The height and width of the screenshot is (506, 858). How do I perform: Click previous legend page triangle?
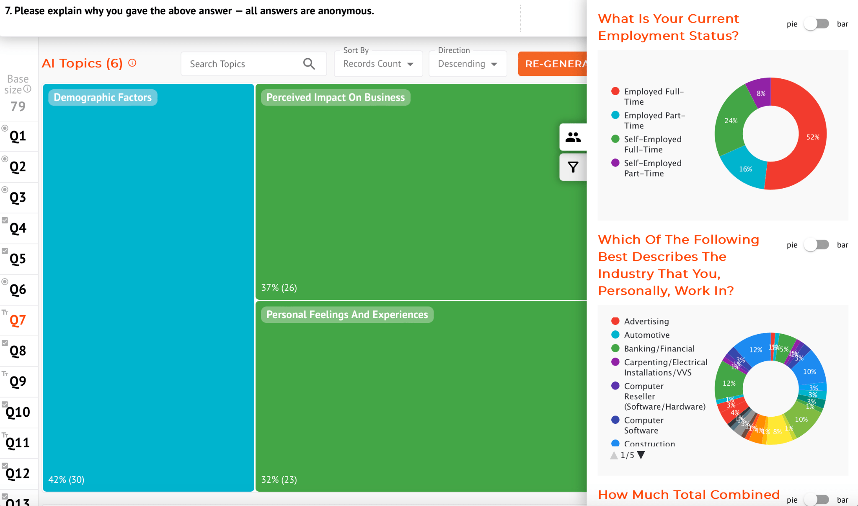click(x=614, y=455)
